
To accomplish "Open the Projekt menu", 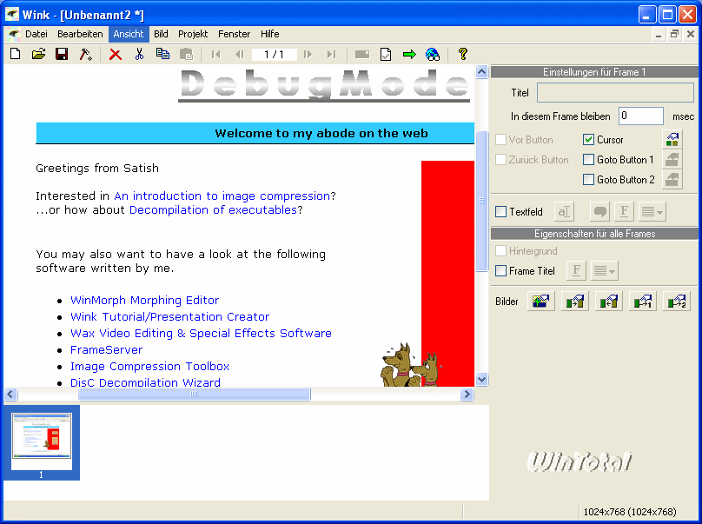I will (193, 34).
